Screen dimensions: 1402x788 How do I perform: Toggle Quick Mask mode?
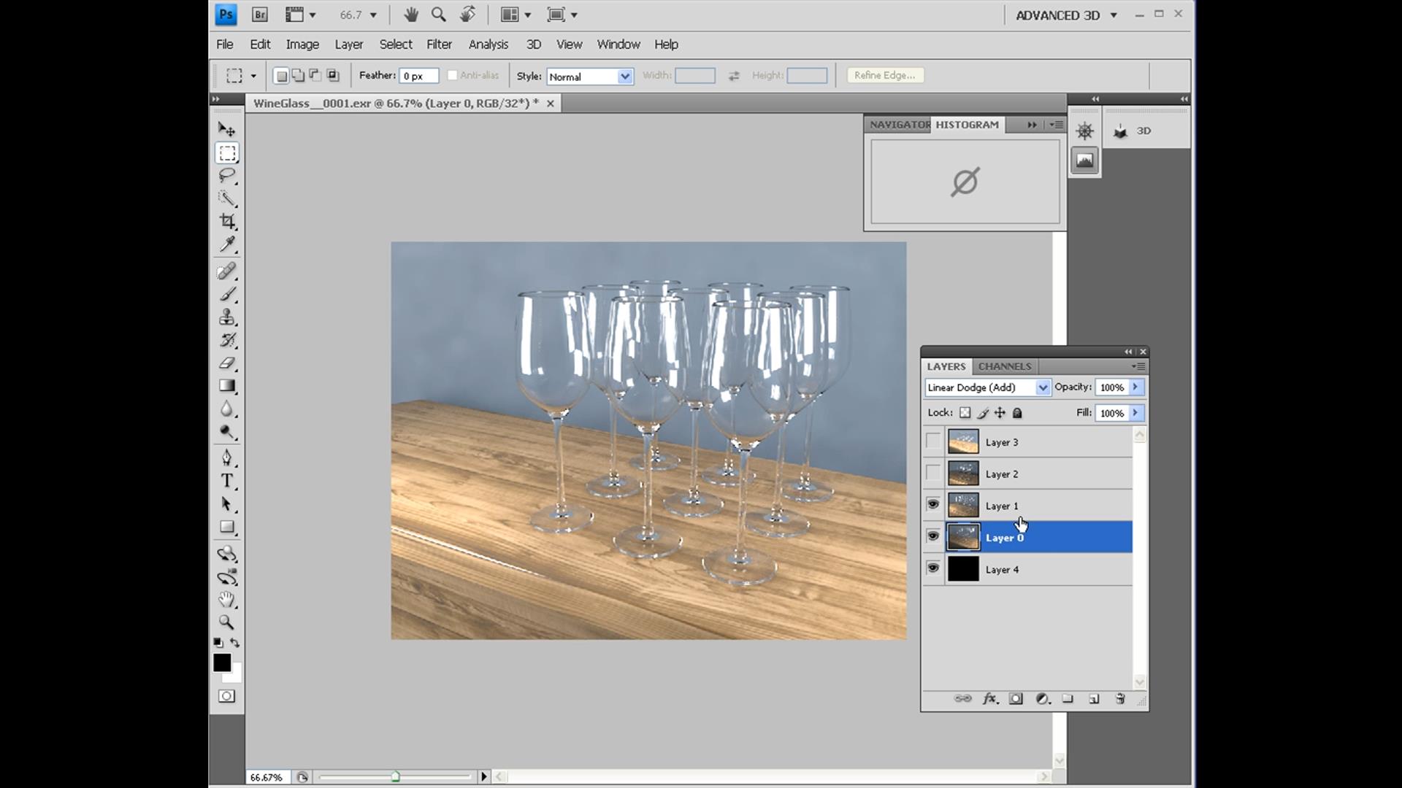coord(227,696)
